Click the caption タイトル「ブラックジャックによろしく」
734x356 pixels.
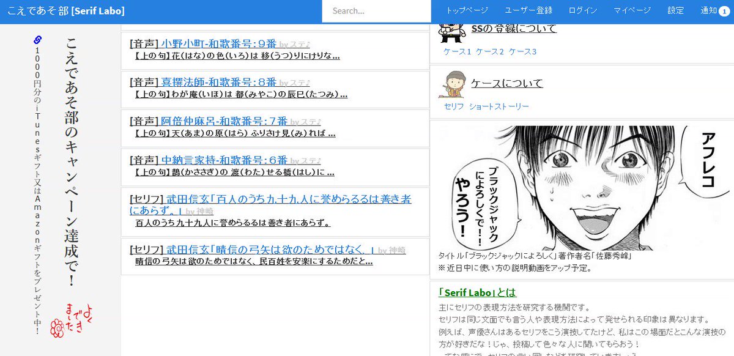click(535, 256)
